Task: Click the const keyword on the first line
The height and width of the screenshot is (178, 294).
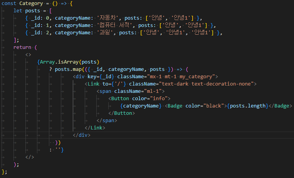Action: pyautogui.click(x=9, y=3)
